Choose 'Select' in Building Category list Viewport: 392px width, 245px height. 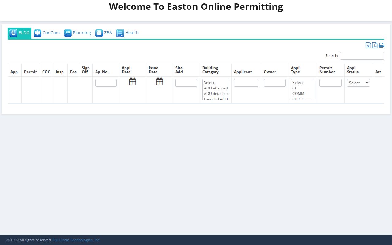tap(216, 83)
